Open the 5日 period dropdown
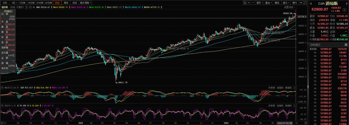Screen dimensions: 349x125 tap(14, 3)
